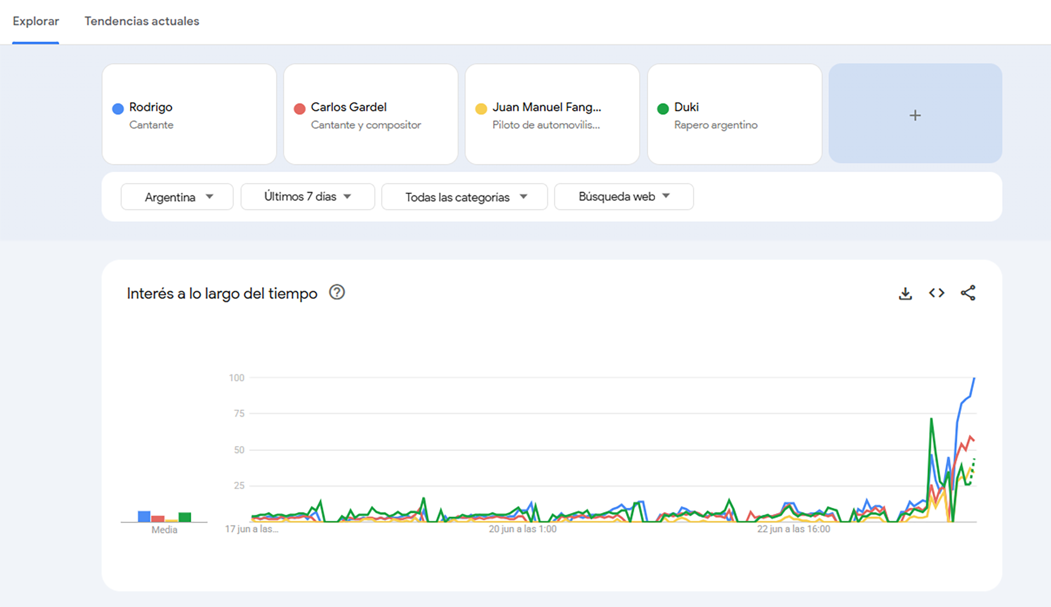Click the '17 jun a las...' axis label
Viewport: 1051px width, 607px height.
click(x=252, y=529)
